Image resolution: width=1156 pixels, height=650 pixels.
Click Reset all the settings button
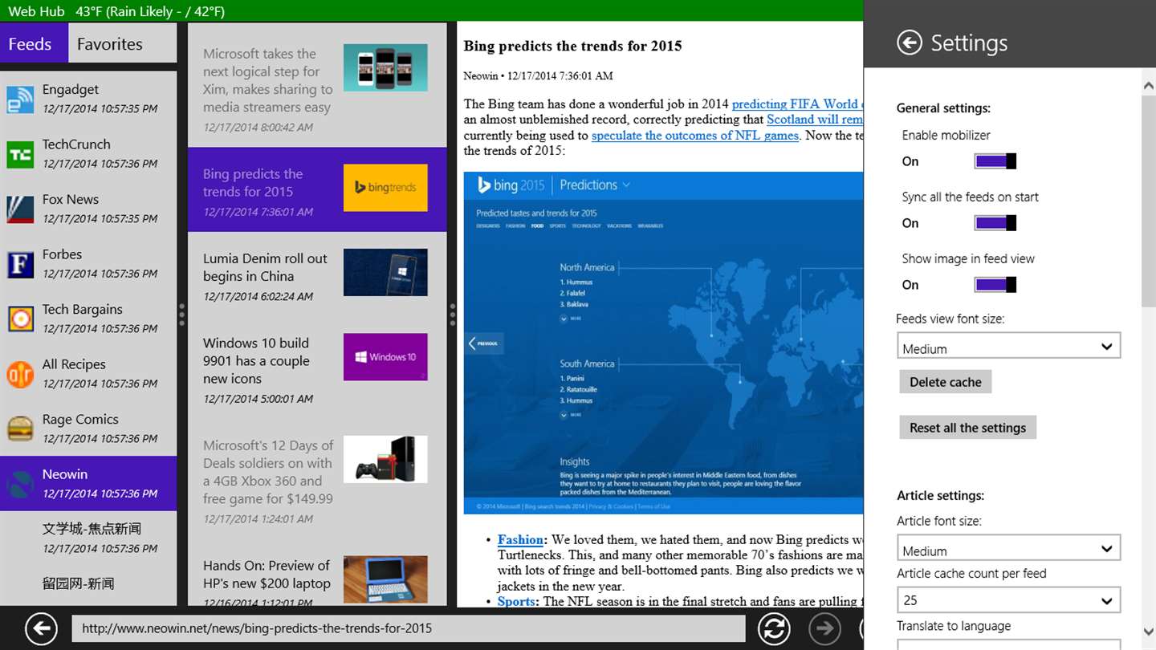point(968,428)
